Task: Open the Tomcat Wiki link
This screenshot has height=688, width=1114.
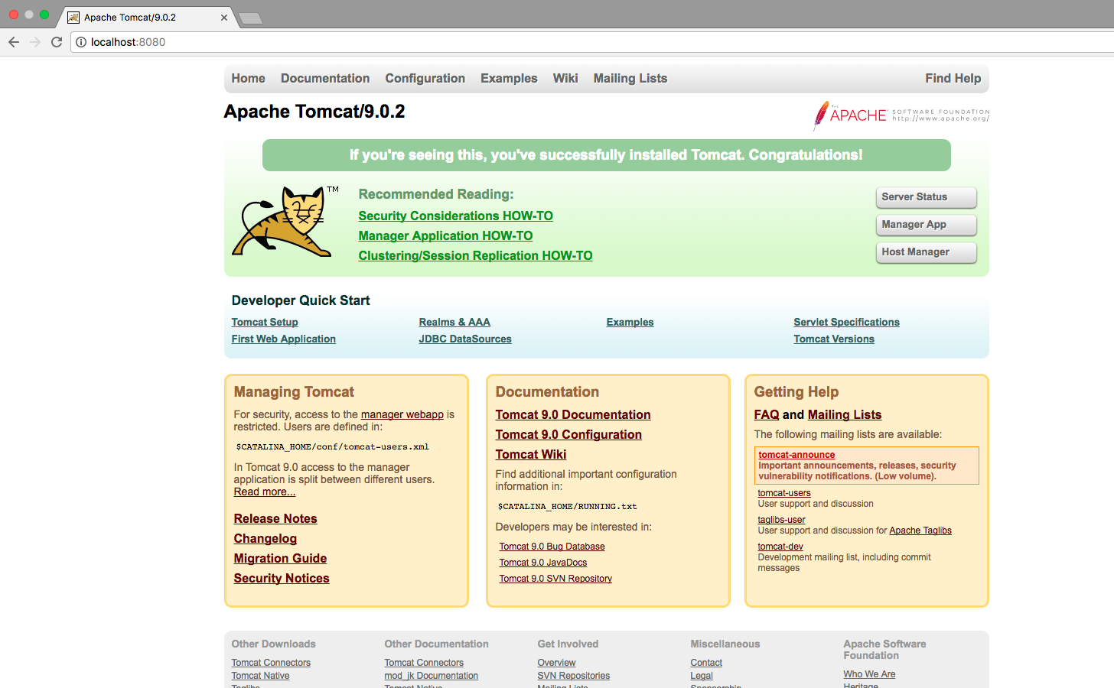Action: click(x=531, y=455)
